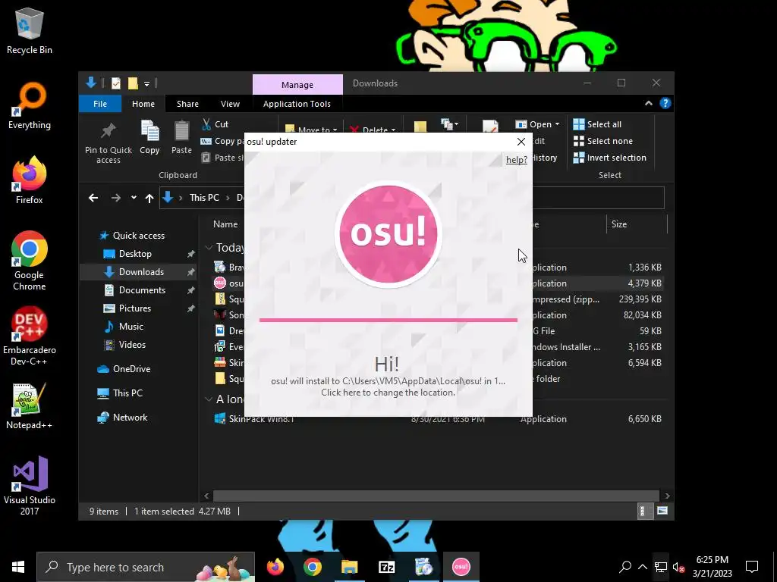
Task: Click the Paste ribbon button
Action: click(x=181, y=139)
